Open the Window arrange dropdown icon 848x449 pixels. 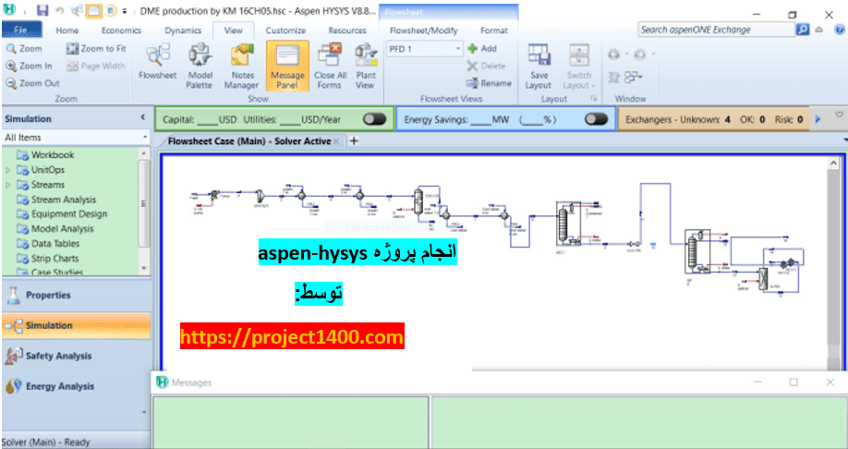[x=633, y=78]
